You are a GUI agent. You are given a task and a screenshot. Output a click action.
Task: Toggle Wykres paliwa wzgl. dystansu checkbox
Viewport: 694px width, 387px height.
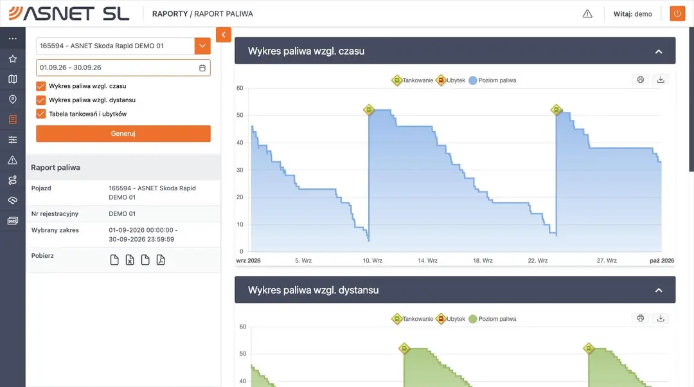coord(40,100)
